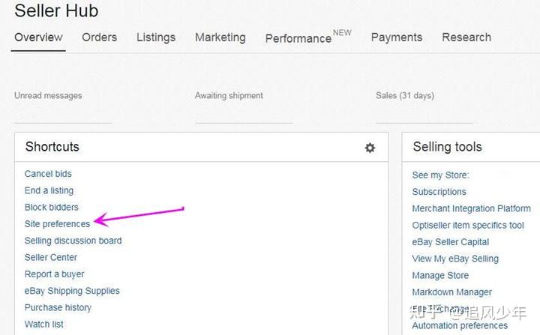Open the Seller Center link

pos(51,257)
